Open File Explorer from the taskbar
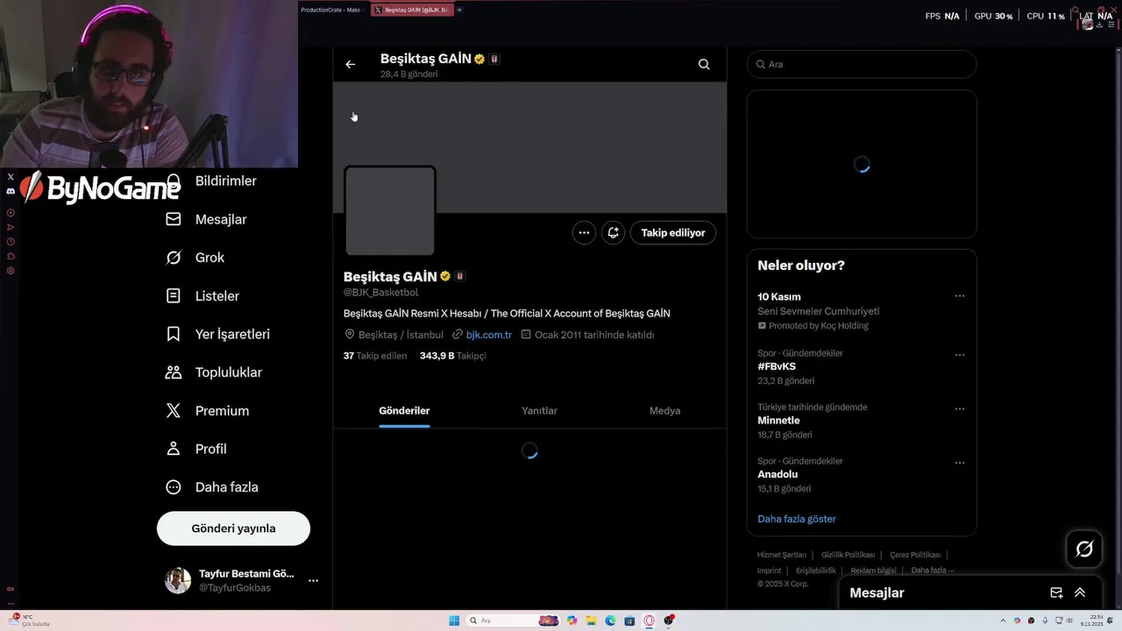Viewport: 1122px width, 631px height. click(x=592, y=620)
